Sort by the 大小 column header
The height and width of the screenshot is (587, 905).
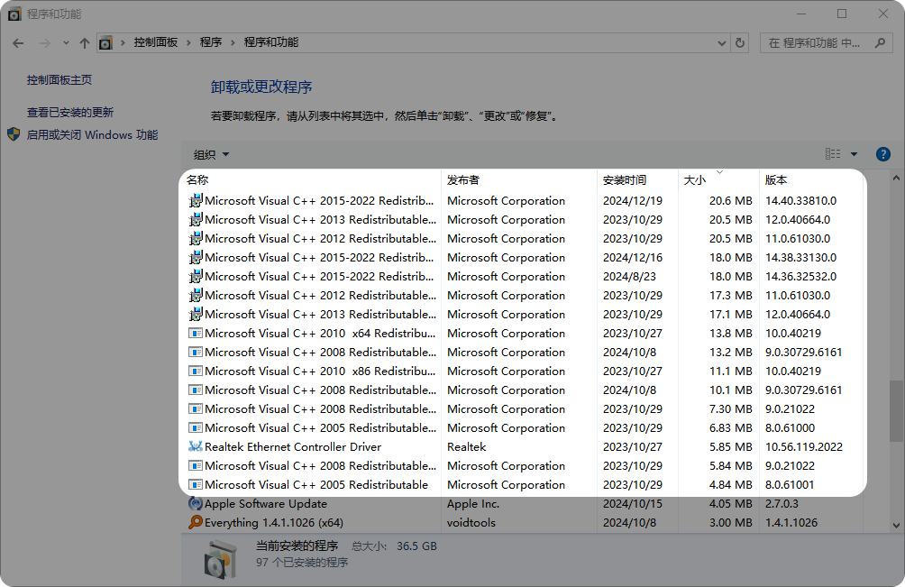coord(695,180)
